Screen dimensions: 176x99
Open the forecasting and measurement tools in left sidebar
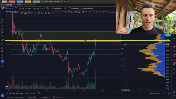pos(2,32)
